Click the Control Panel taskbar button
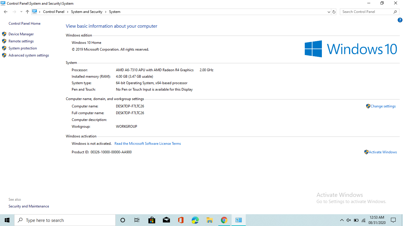 coord(239,220)
